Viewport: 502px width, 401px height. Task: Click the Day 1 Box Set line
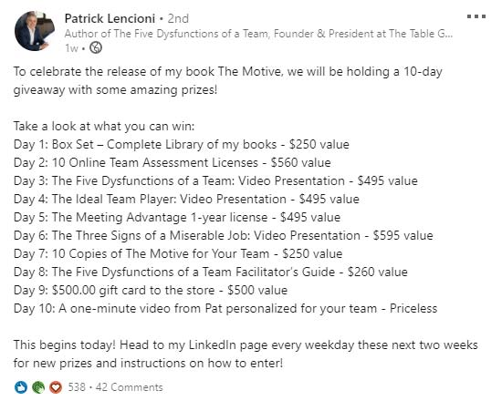(182, 145)
